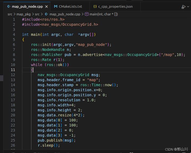Click the C++ icon in breadcrumb path
This screenshot has height=153, width=191.
[46, 14]
